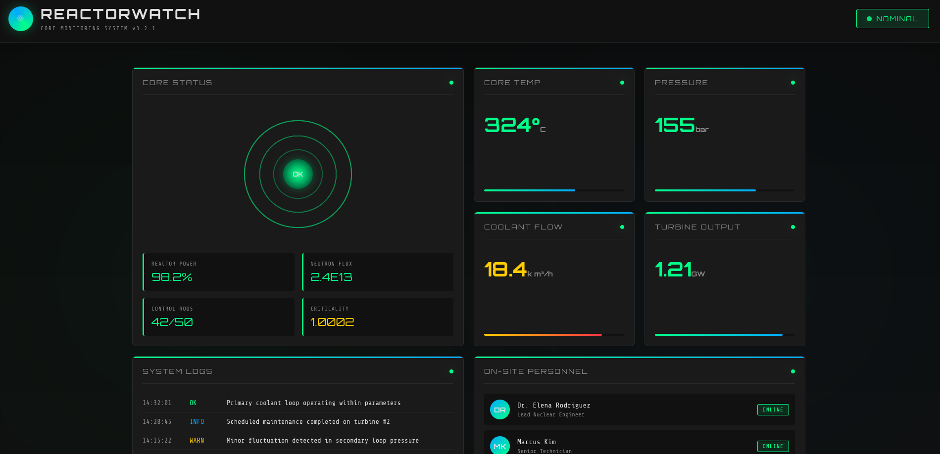This screenshot has height=454, width=940.
Task: Click the Marcus Kim name
Action: [x=537, y=442]
